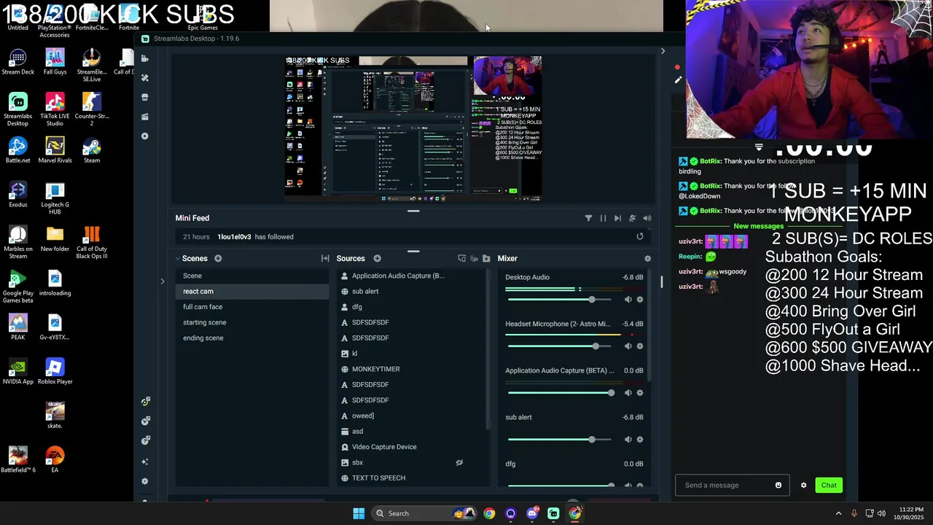This screenshot has width=933, height=525.
Task: Open Discord from the taskbar
Action: [x=532, y=513]
